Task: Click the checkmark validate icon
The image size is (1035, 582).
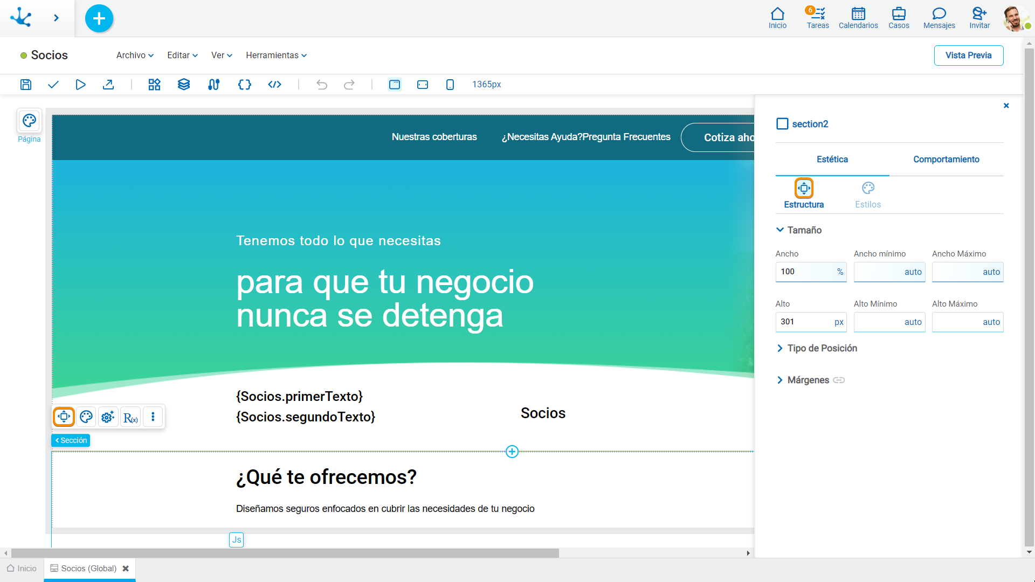Action: click(53, 85)
